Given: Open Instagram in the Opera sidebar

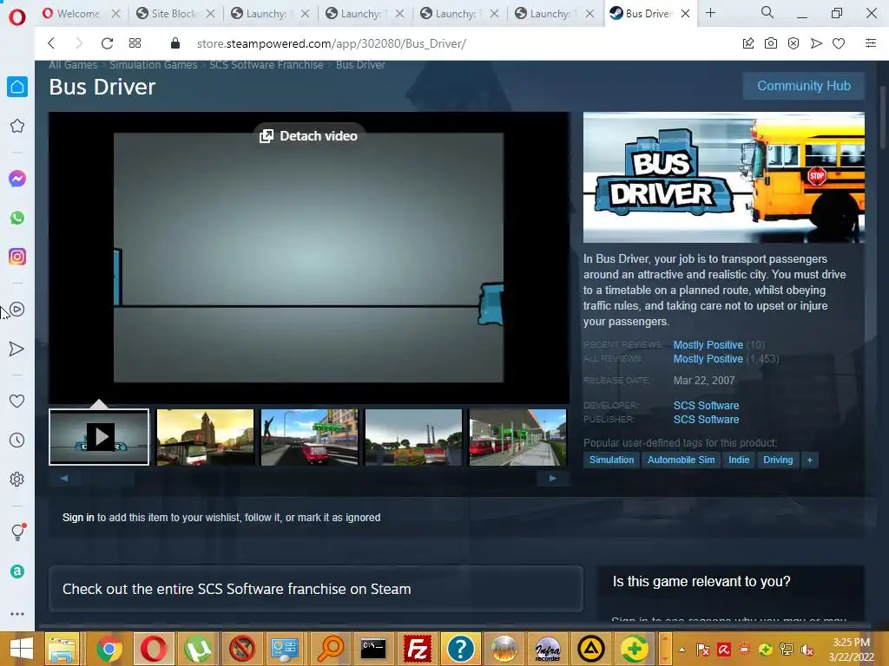Looking at the screenshot, I should (17, 257).
